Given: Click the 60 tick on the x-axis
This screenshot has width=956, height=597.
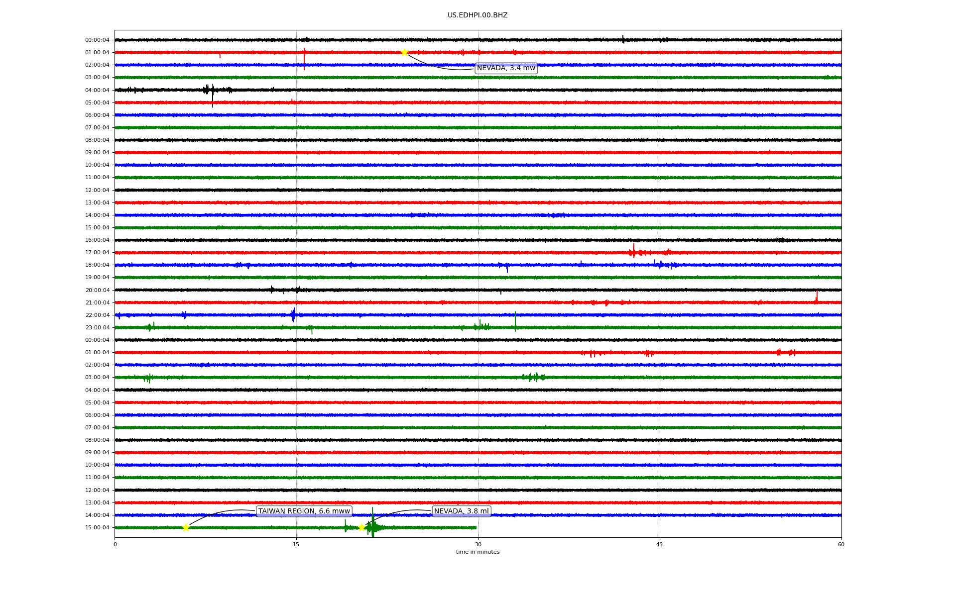Looking at the screenshot, I should point(841,544).
